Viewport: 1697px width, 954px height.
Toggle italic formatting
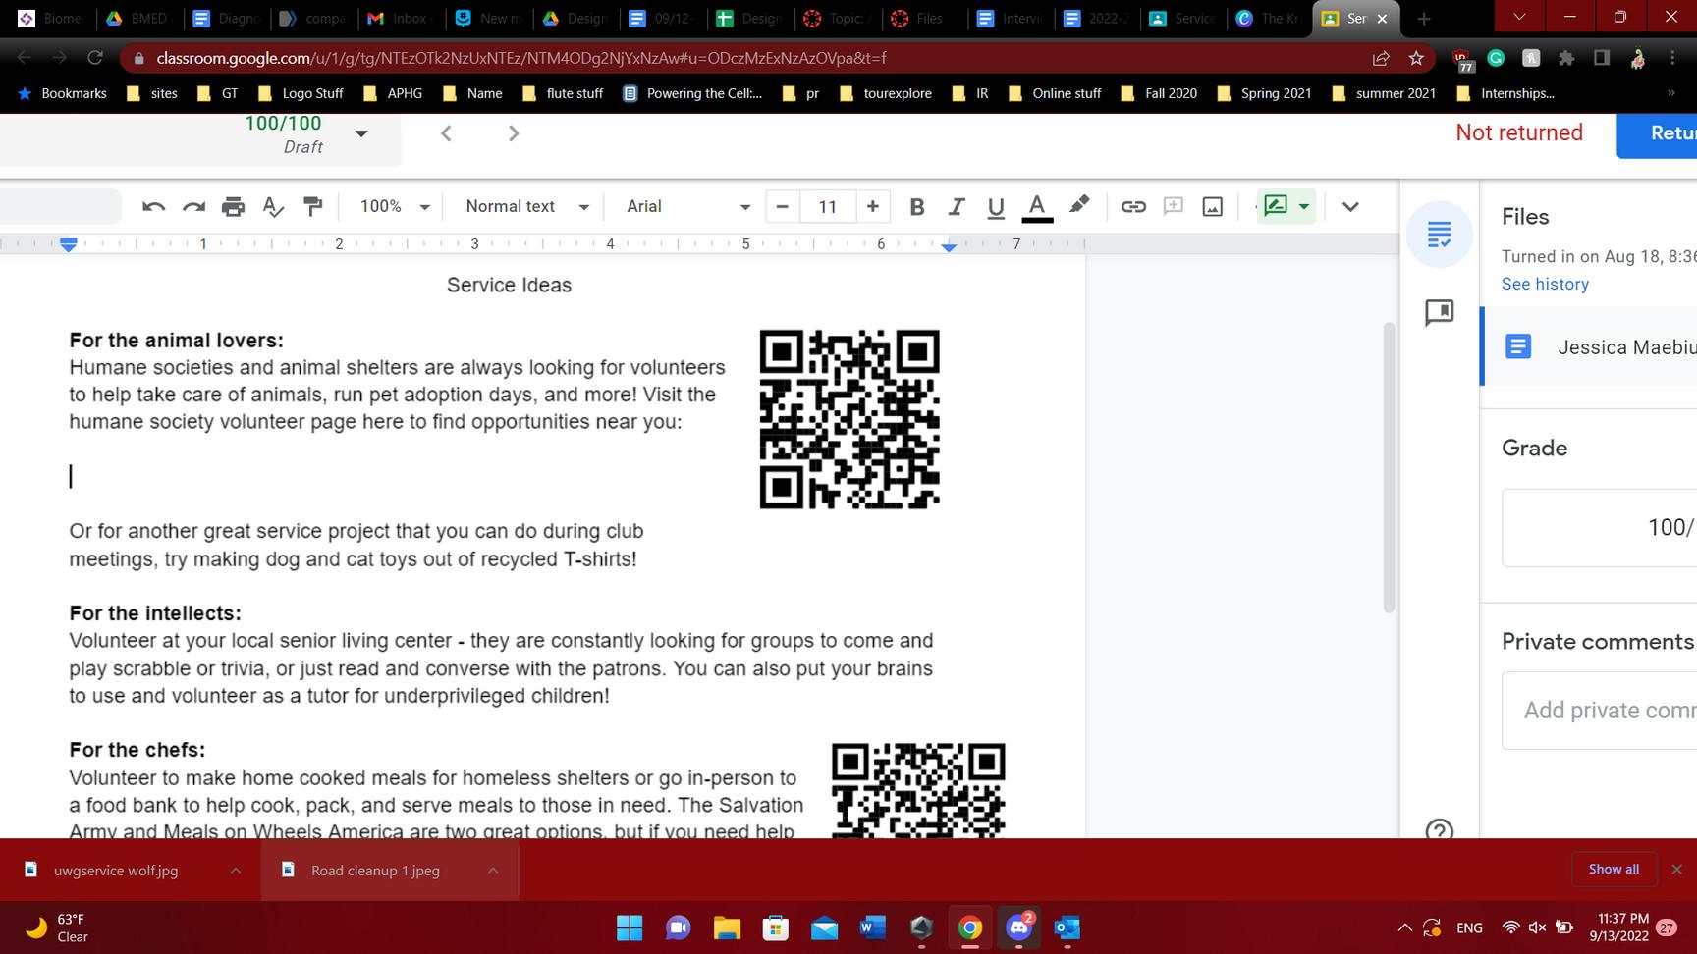tap(957, 206)
